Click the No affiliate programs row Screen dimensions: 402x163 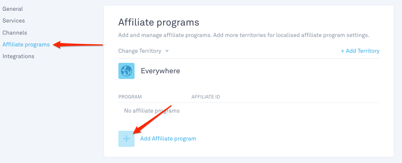[249, 111]
